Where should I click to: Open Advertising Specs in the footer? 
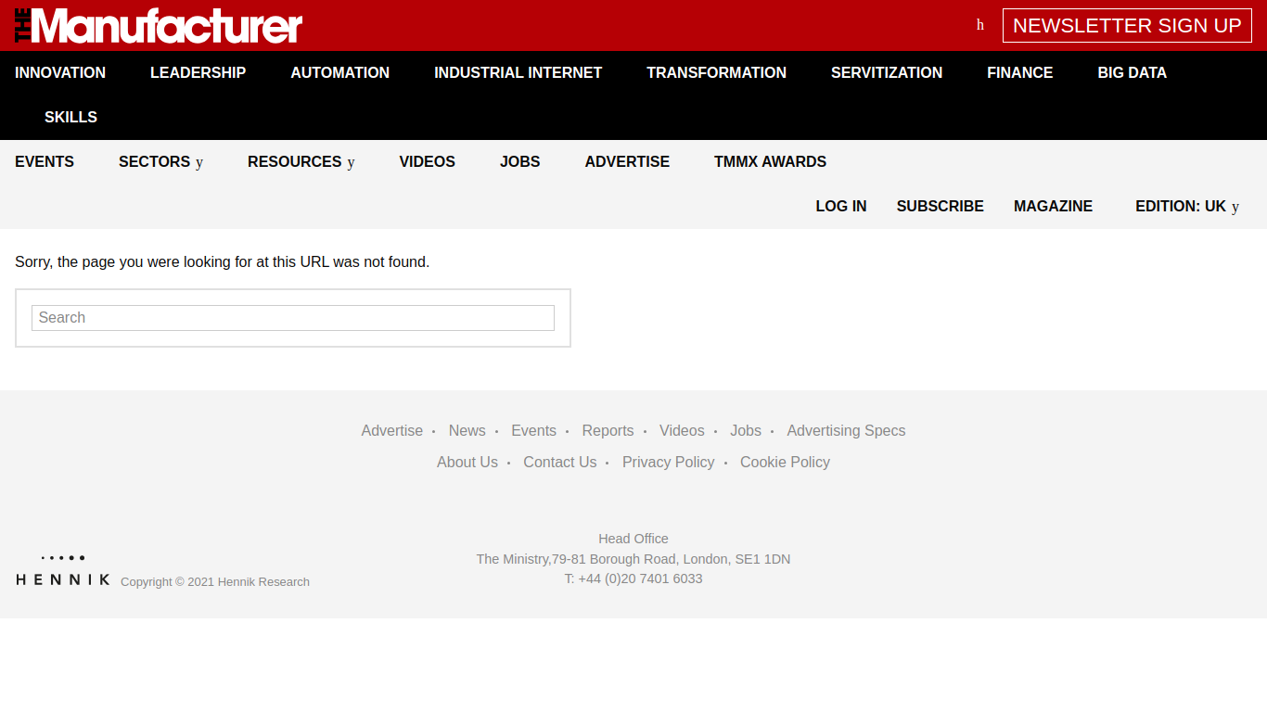click(x=846, y=430)
